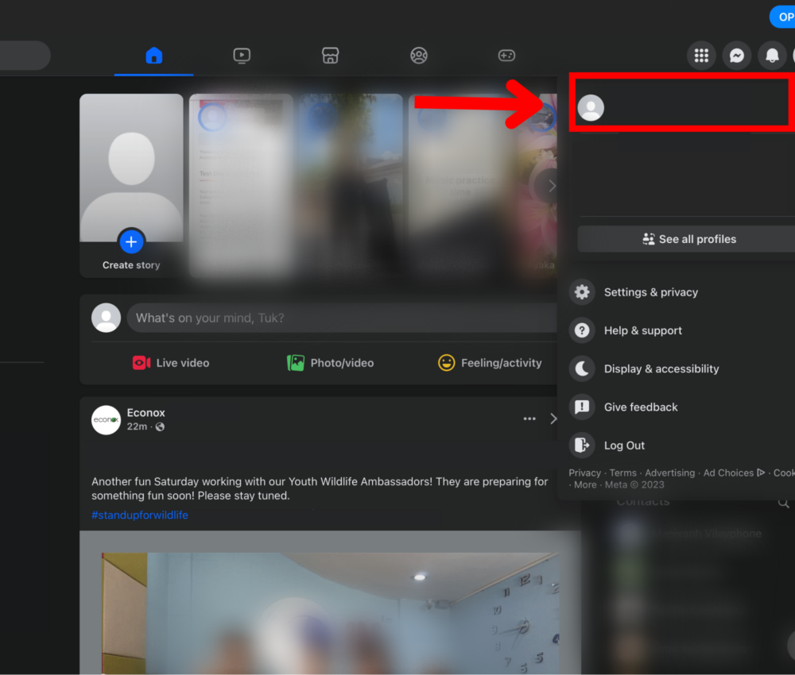Open the #standupforwildlife hashtag link

[x=140, y=515]
